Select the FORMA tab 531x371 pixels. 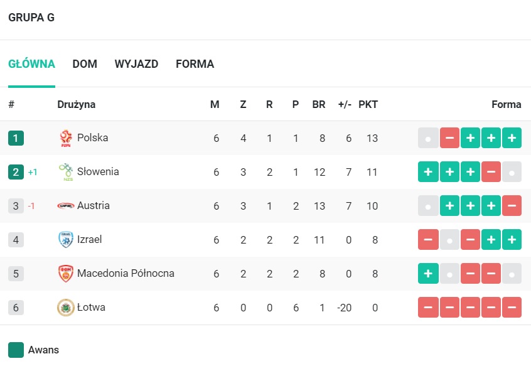tap(195, 64)
